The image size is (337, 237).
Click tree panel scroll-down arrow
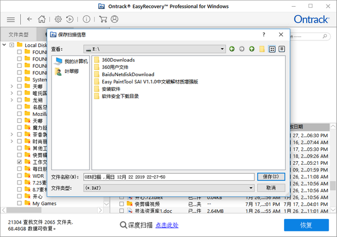pyautogui.click(x=106, y=204)
